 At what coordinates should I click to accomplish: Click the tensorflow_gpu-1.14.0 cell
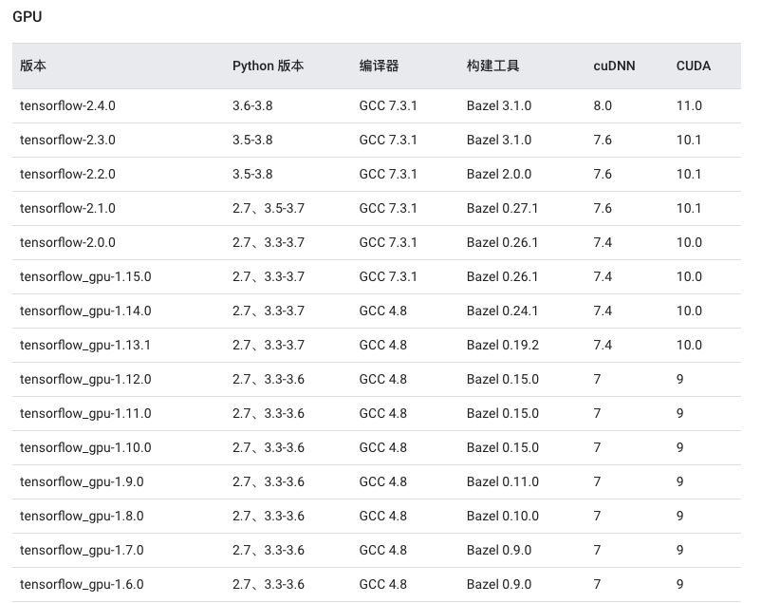pos(85,311)
